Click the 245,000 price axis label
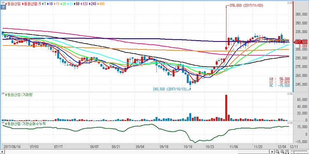309x154 pixels. pos(301,85)
